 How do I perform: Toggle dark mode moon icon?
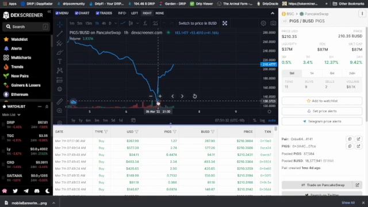click(48, 191)
